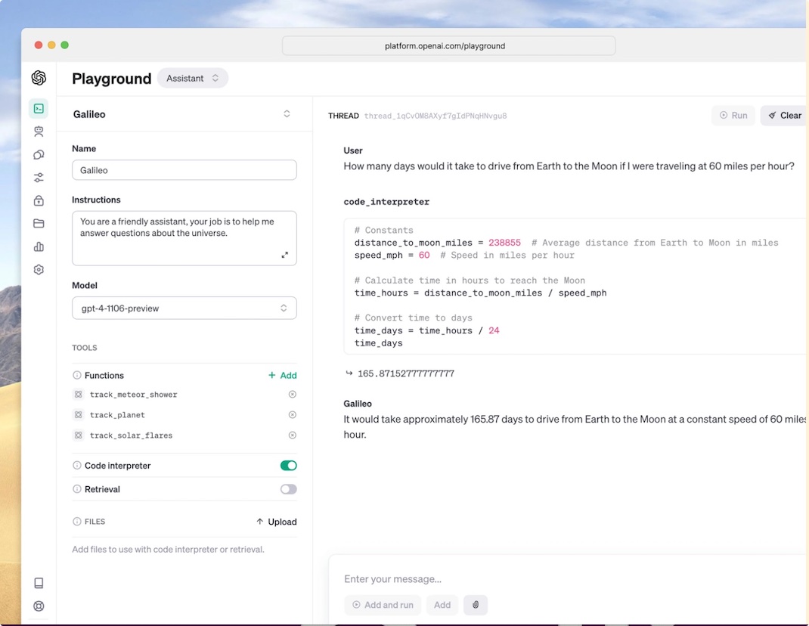Open the Galileo assistant selector

(184, 114)
